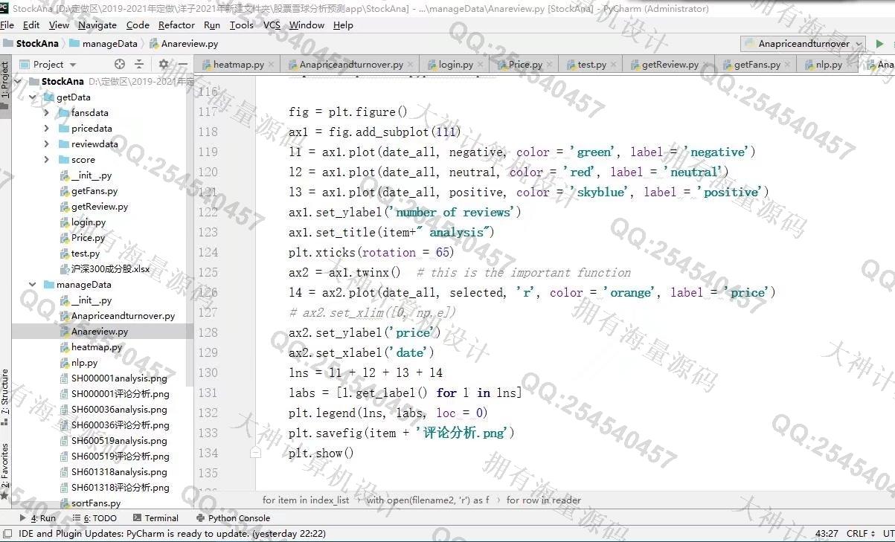Open the File menu

(x=7, y=25)
